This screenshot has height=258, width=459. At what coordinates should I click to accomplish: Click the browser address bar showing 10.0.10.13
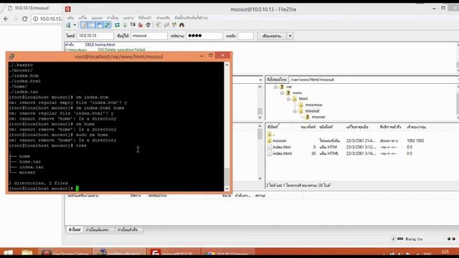point(47,19)
